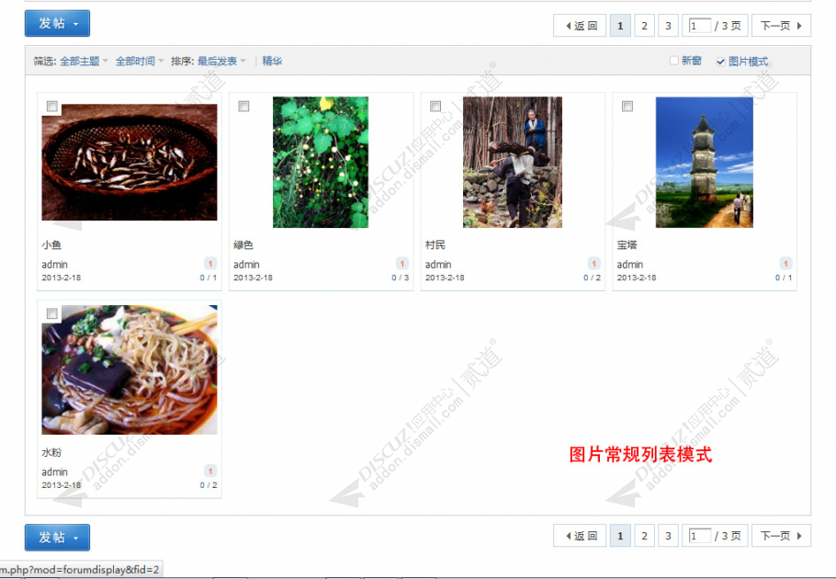Click the 0 / 1 reply count on 小鱼
The height and width of the screenshot is (579, 836).
[x=209, y=278]
